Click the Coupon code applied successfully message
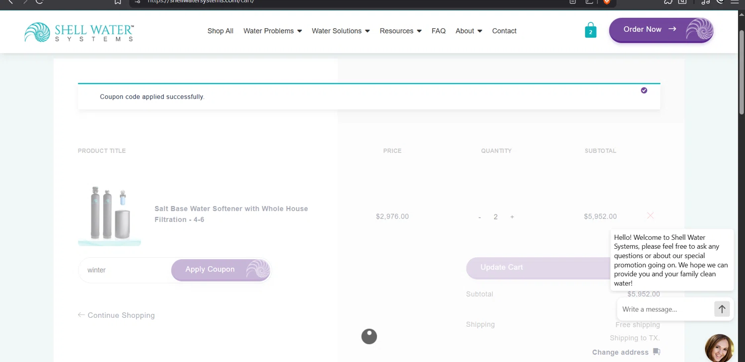The image size is (745, 362). [x=152, y=97]
